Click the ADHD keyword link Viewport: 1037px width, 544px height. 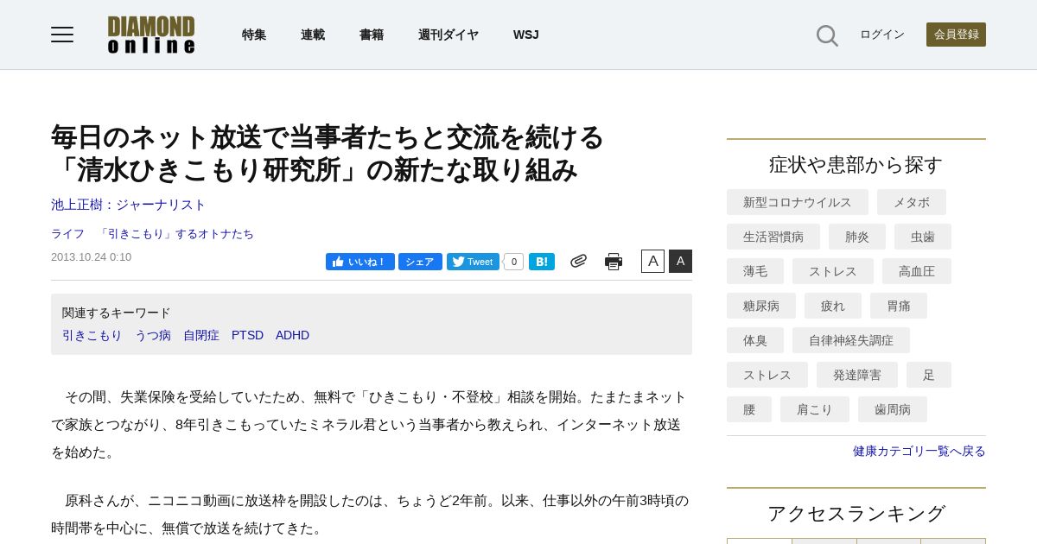[292, 335]
